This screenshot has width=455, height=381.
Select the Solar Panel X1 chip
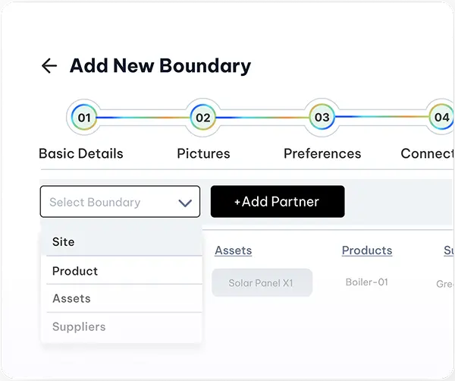262,282
